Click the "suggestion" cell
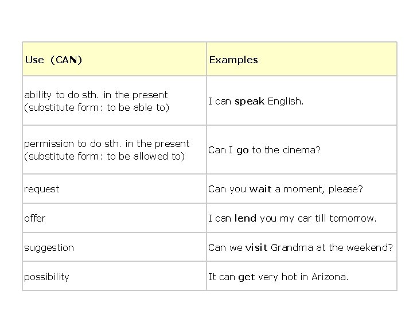This screenshot has width=413, height=310. (x=49, y=247)
